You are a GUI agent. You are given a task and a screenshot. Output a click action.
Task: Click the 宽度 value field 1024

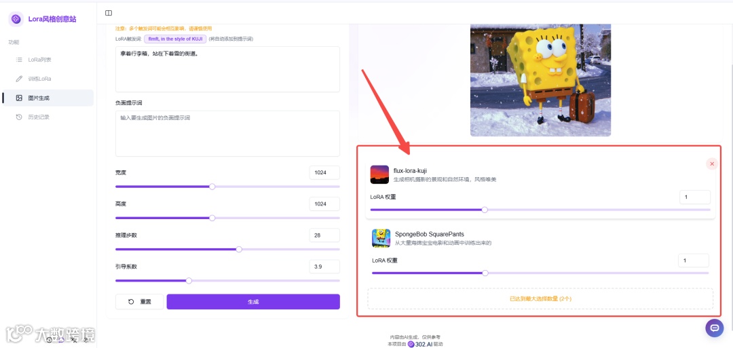[324, 172]
